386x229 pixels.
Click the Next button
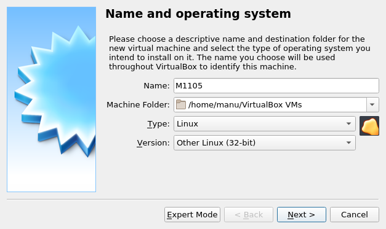[x=302, y=214]
